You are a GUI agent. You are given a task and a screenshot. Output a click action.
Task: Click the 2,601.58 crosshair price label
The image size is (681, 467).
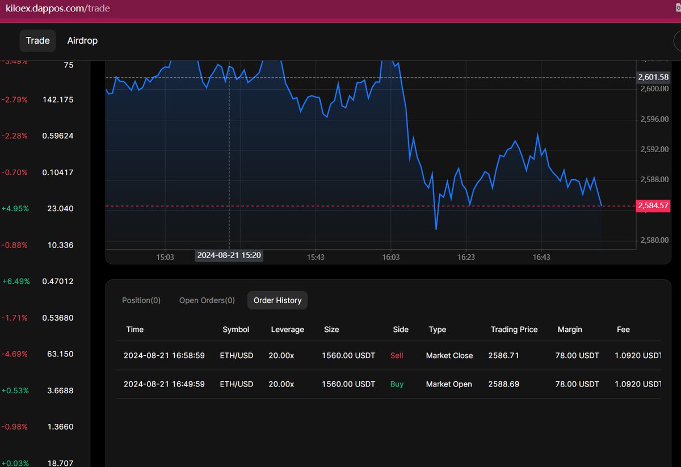tap(653, 77)
